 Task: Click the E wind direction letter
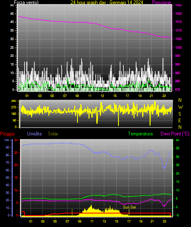(x=180, y=120)
